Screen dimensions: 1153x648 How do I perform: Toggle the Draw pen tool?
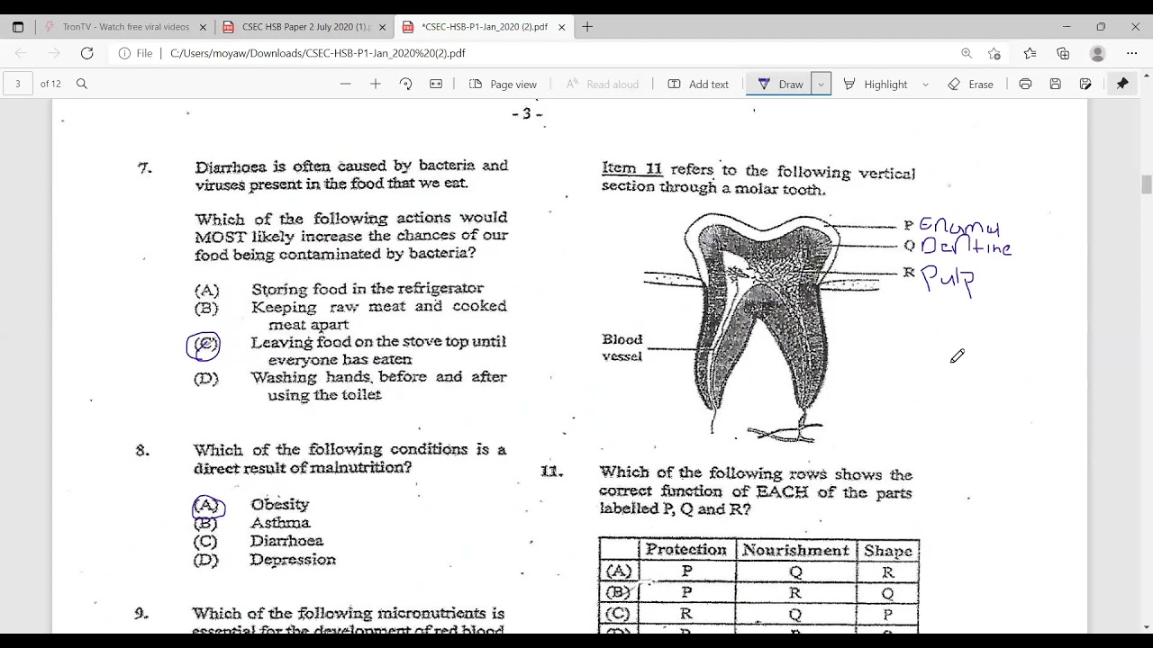(780, 84)
